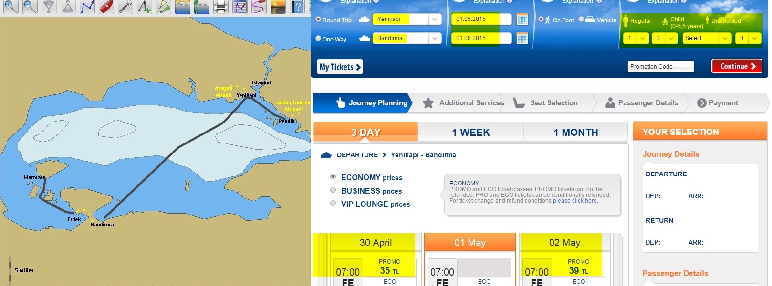The image size is (772, 286).
Task: Switch to the 1 WEEK tab
Action: (x=471, y=132)
